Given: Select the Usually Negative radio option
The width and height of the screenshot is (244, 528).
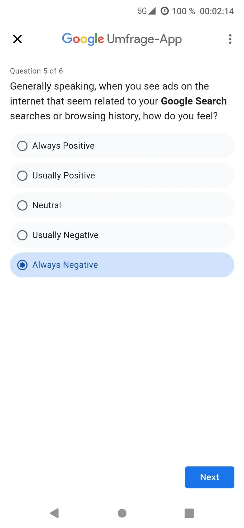Looking at the screenshot, I should pos(22,235).
